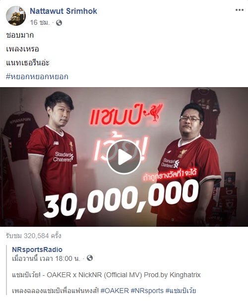The height and width of the screenshot is (301, 248).
Task: Open the #OAKER hashtag
Action: tap(115, 291)
